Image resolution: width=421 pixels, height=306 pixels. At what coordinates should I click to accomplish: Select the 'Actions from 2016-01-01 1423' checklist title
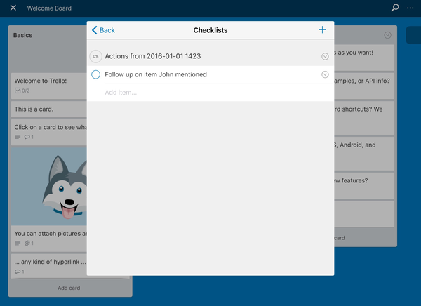[x=153, y=56]
